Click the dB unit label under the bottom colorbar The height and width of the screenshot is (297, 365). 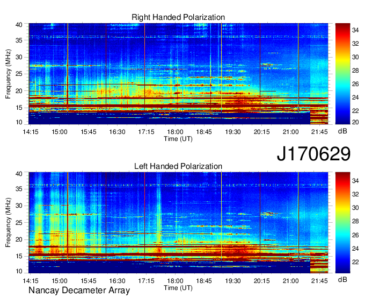(342, 280)
